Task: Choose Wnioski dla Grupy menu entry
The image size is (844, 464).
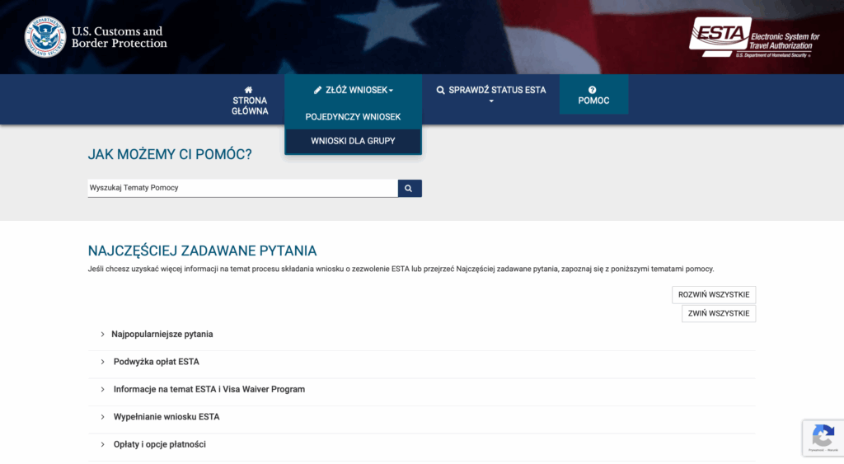Action: click(353, 141)
